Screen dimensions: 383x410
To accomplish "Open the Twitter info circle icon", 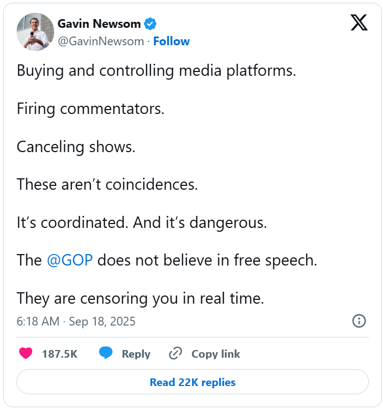I will 359,321.
